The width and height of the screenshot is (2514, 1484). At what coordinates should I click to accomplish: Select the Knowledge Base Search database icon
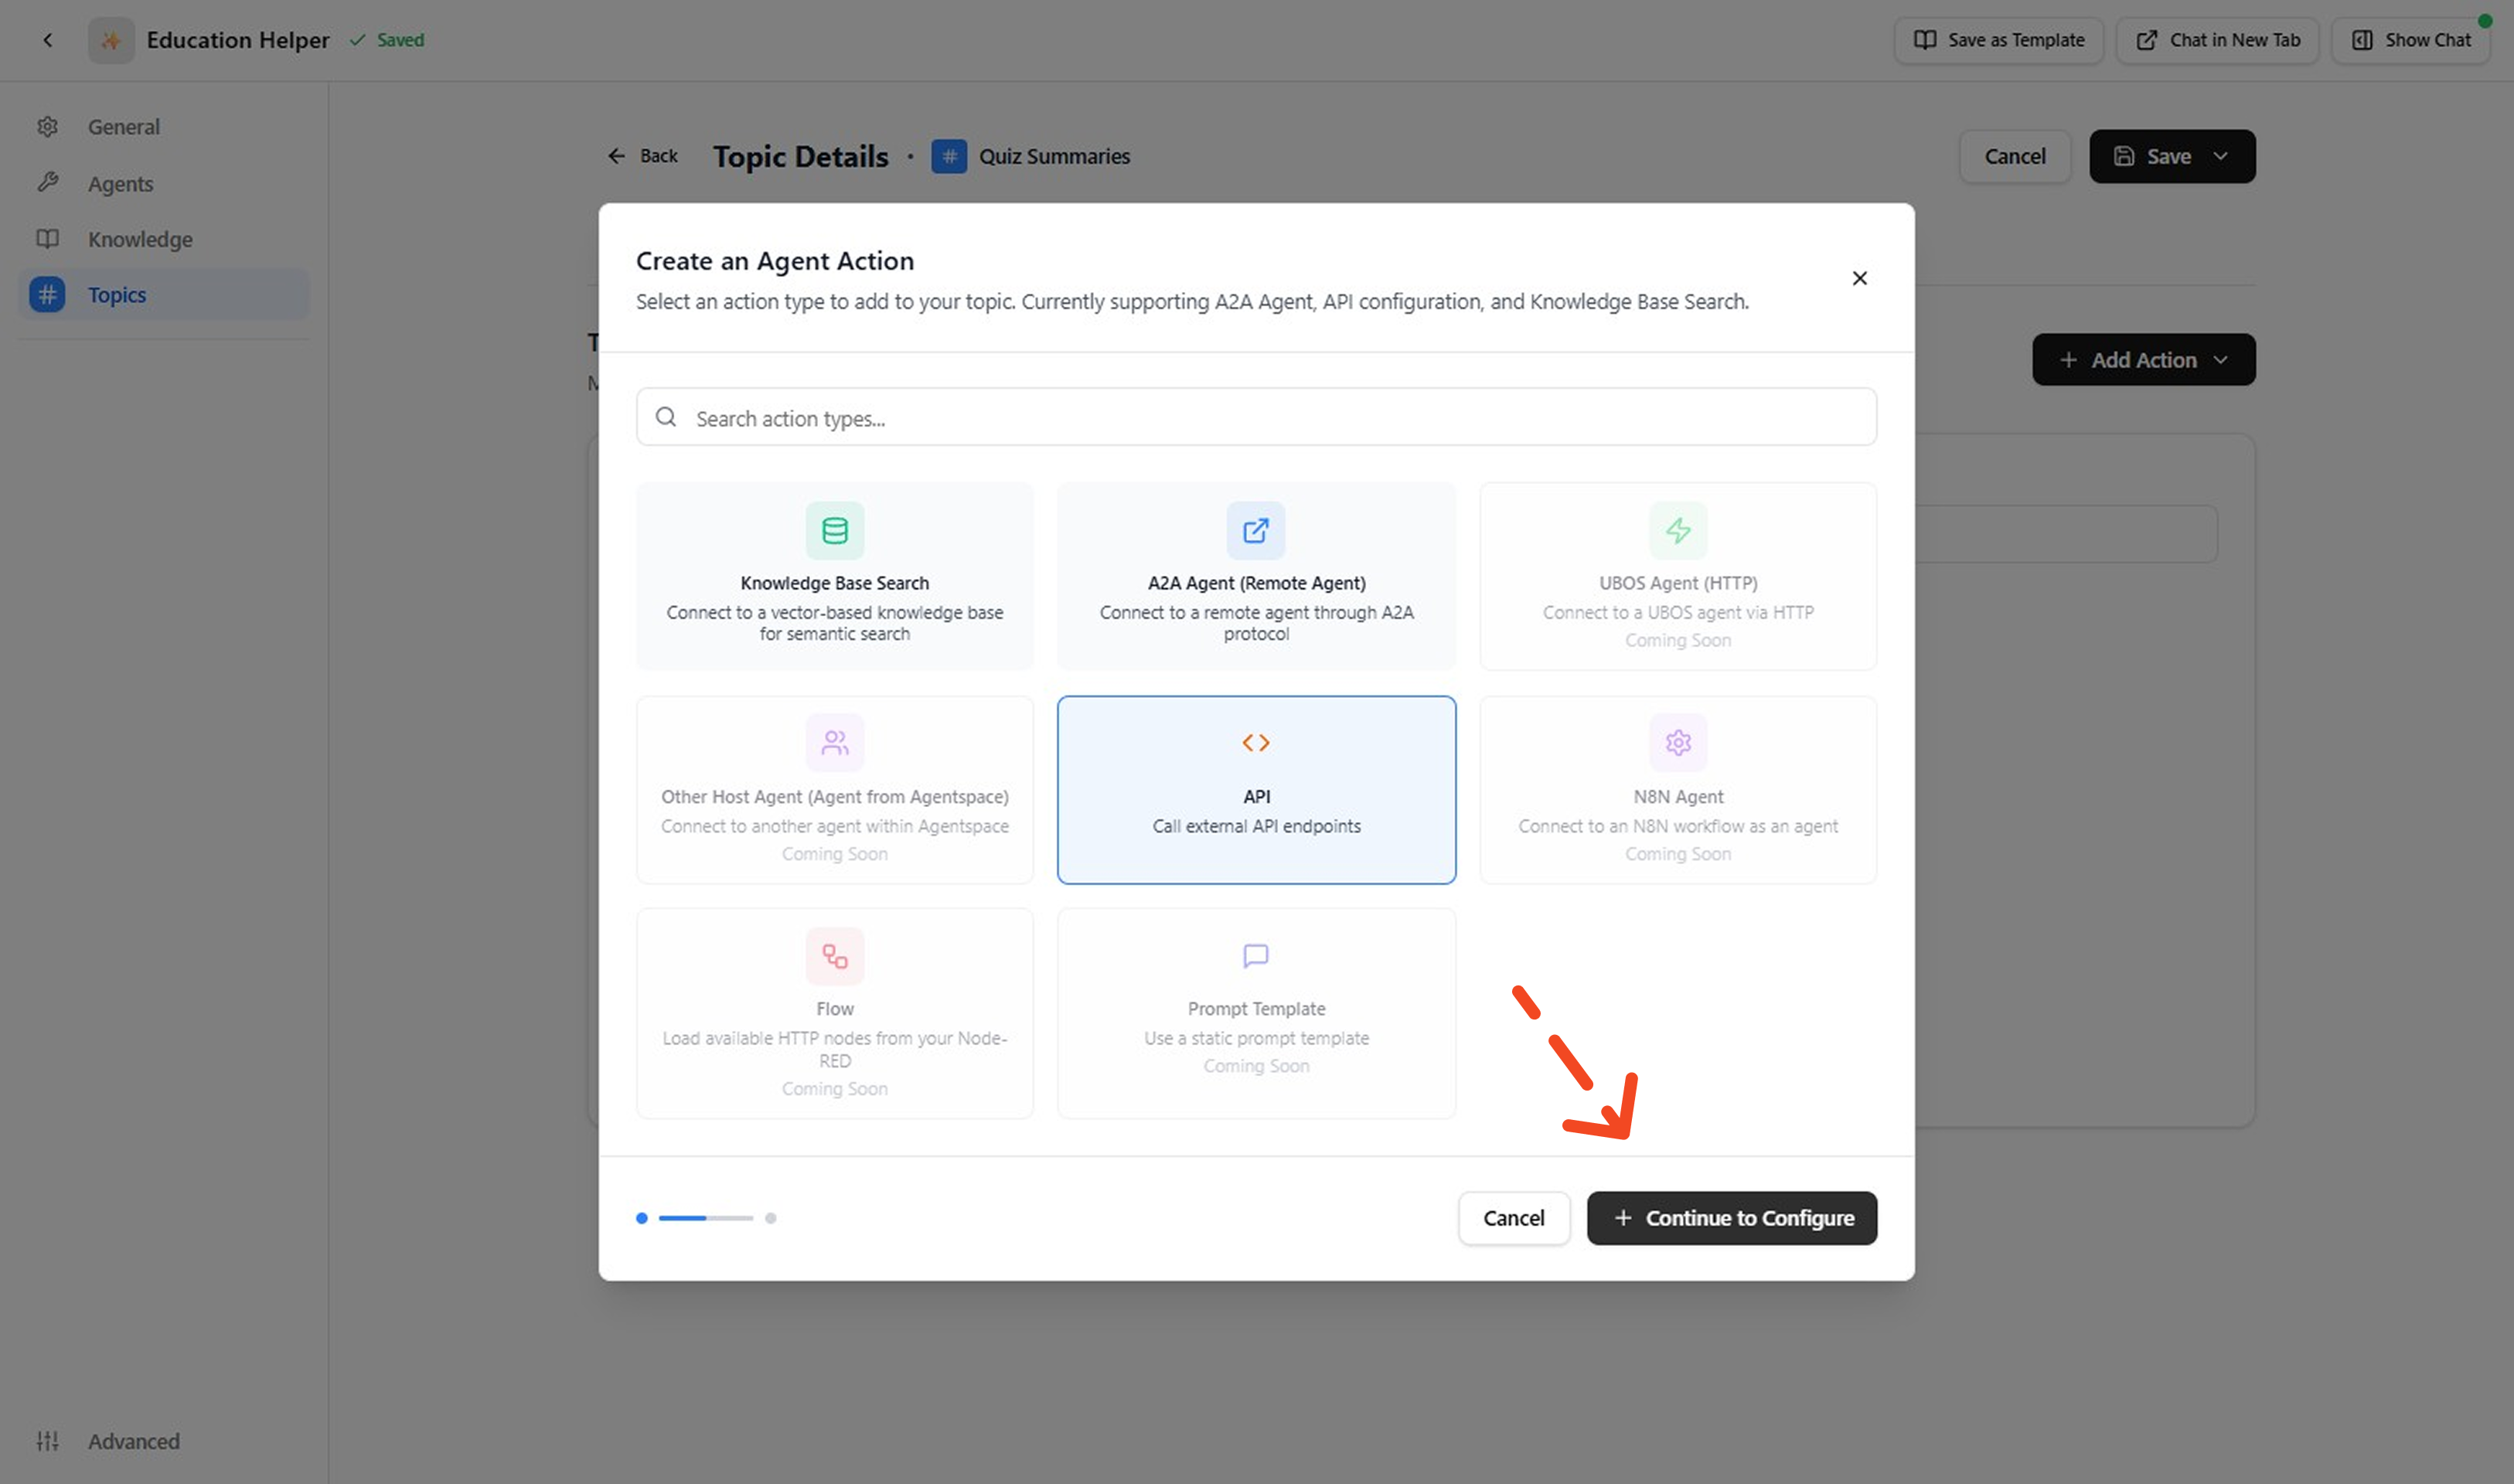click(834, 530)
